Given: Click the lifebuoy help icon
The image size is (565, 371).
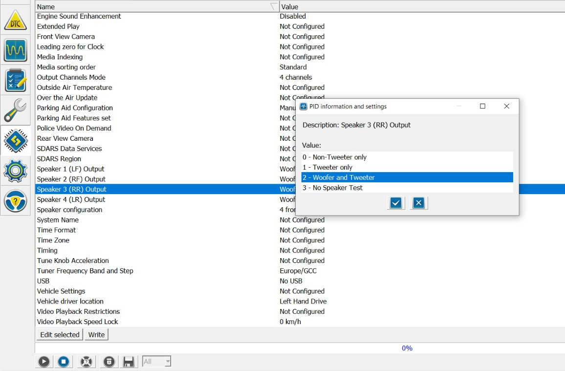Looking at the screenshot, I should (x=86, y=361).
